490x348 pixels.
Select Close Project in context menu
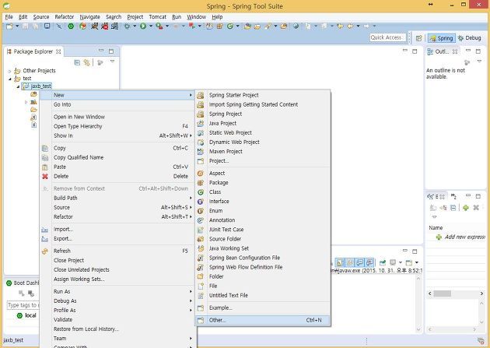coord(117,261)
